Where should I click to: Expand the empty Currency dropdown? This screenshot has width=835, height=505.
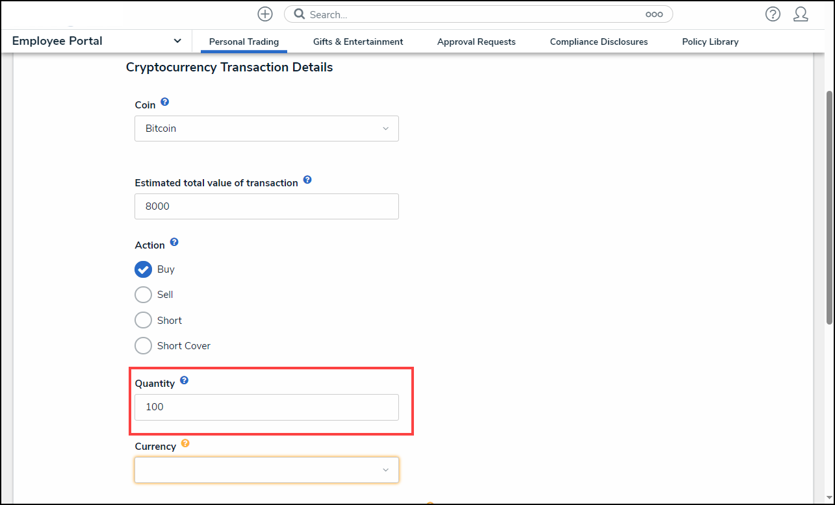tap(266, 470)
